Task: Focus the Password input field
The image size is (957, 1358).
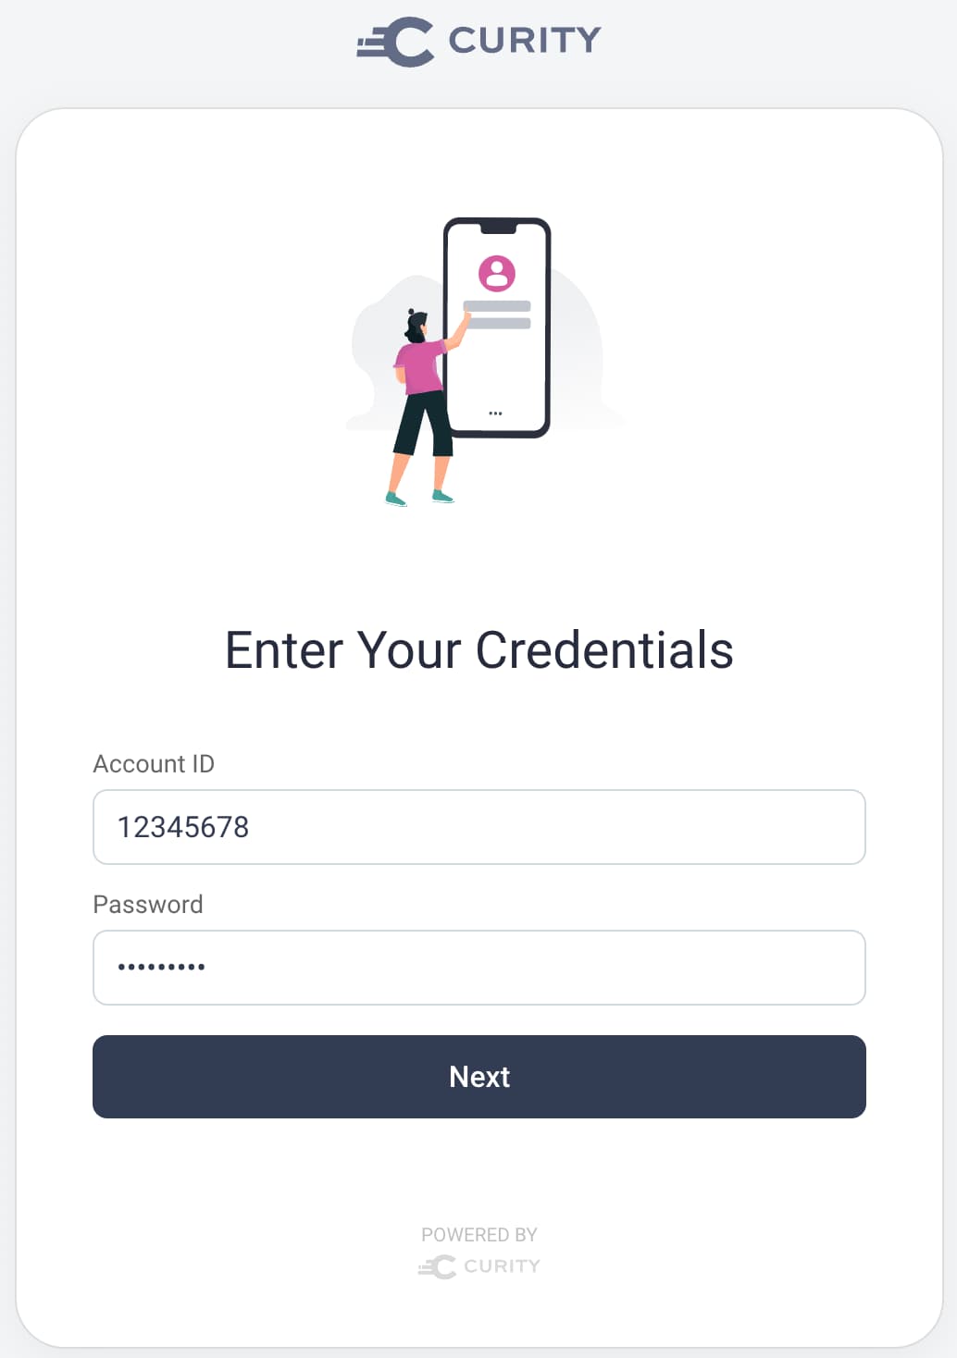Action: [479, 968]
